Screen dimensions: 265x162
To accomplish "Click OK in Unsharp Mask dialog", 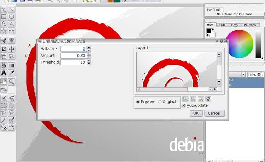I will pos(196,113).
